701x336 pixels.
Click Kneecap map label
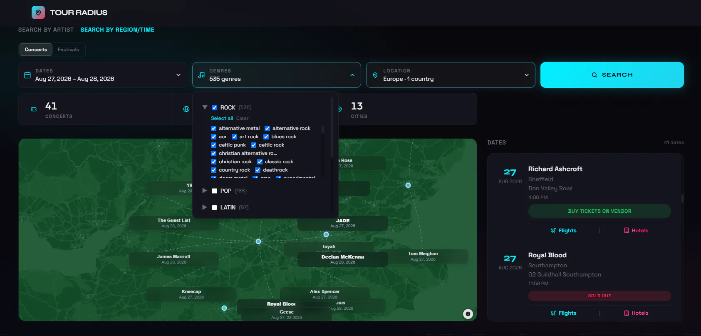click(191, 294)
